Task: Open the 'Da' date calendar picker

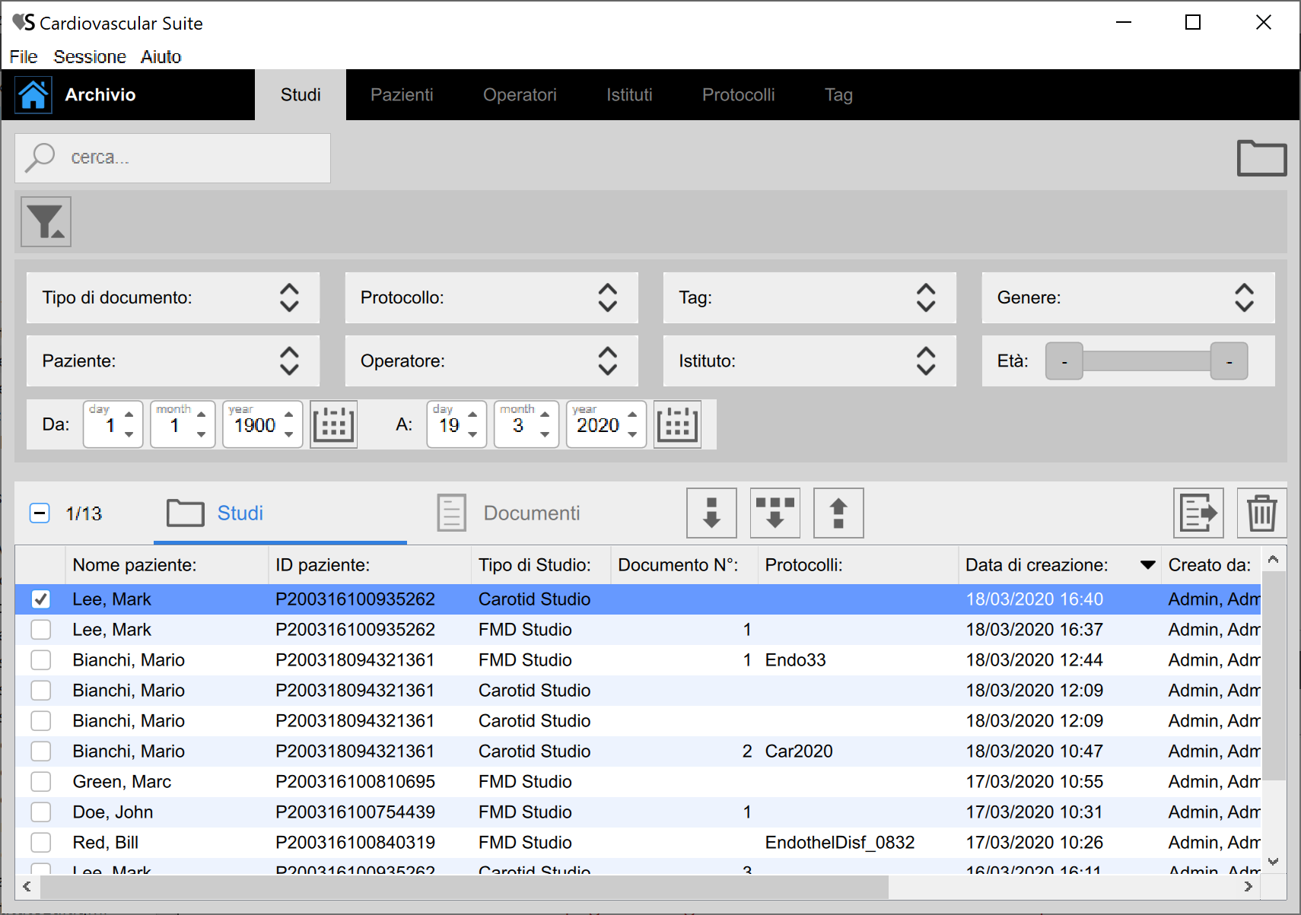Action: coord(333,424)
